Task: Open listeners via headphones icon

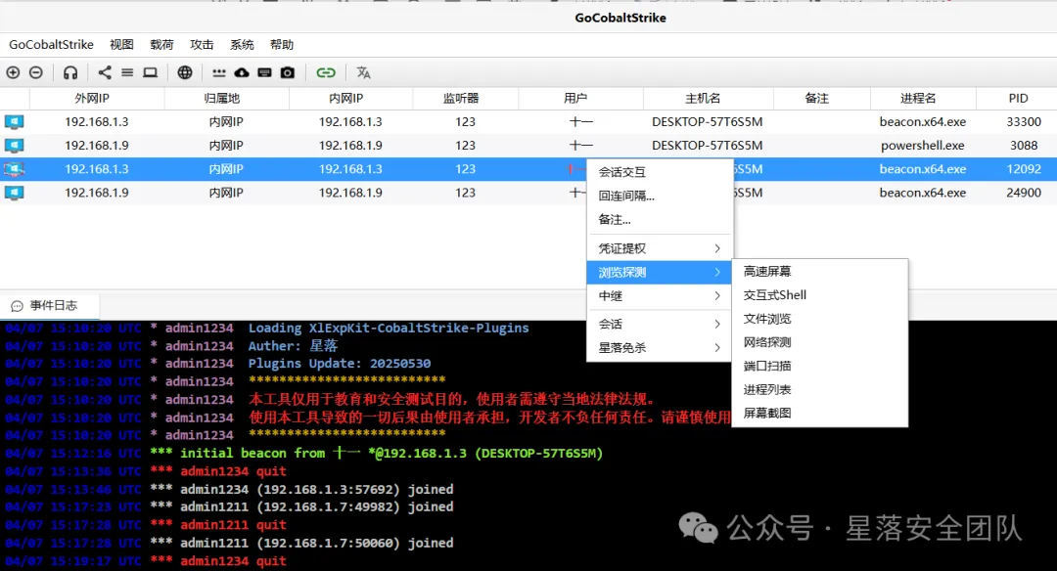Action: tap(70, 72)
